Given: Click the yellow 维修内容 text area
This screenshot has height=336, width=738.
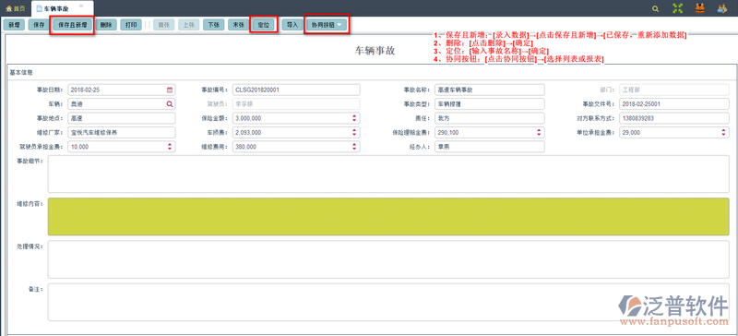Looking at the screenshot, I should tap(388, 217).
